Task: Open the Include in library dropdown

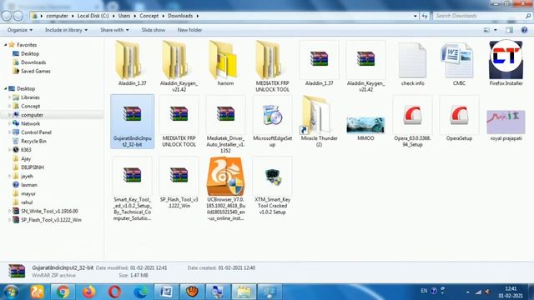Action: click(66, 30)
